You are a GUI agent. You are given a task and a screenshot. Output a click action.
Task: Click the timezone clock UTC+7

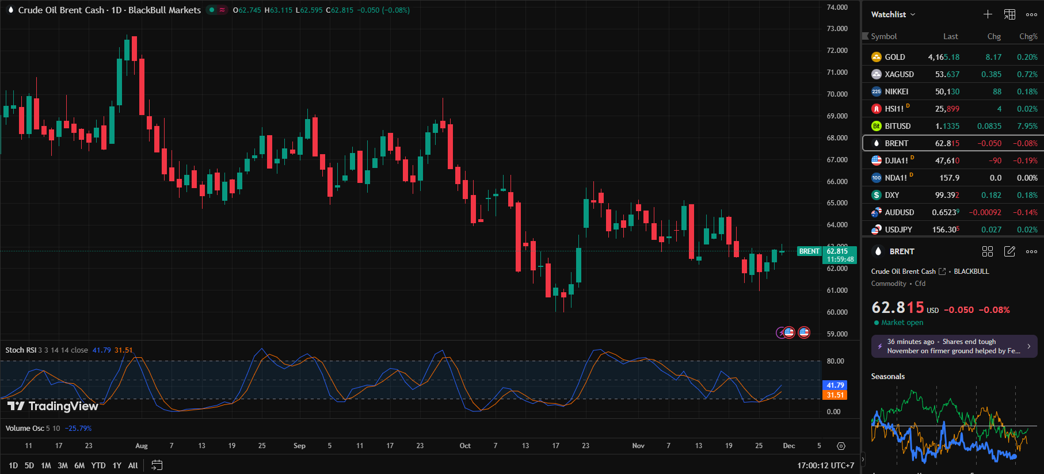click(x=825, y=465)
